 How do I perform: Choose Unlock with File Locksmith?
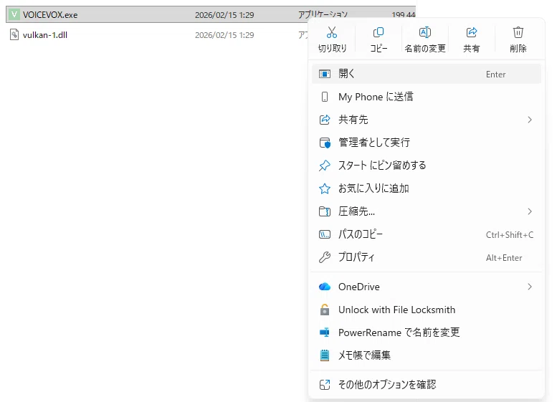pyautogui.click(x=427, y=310)
